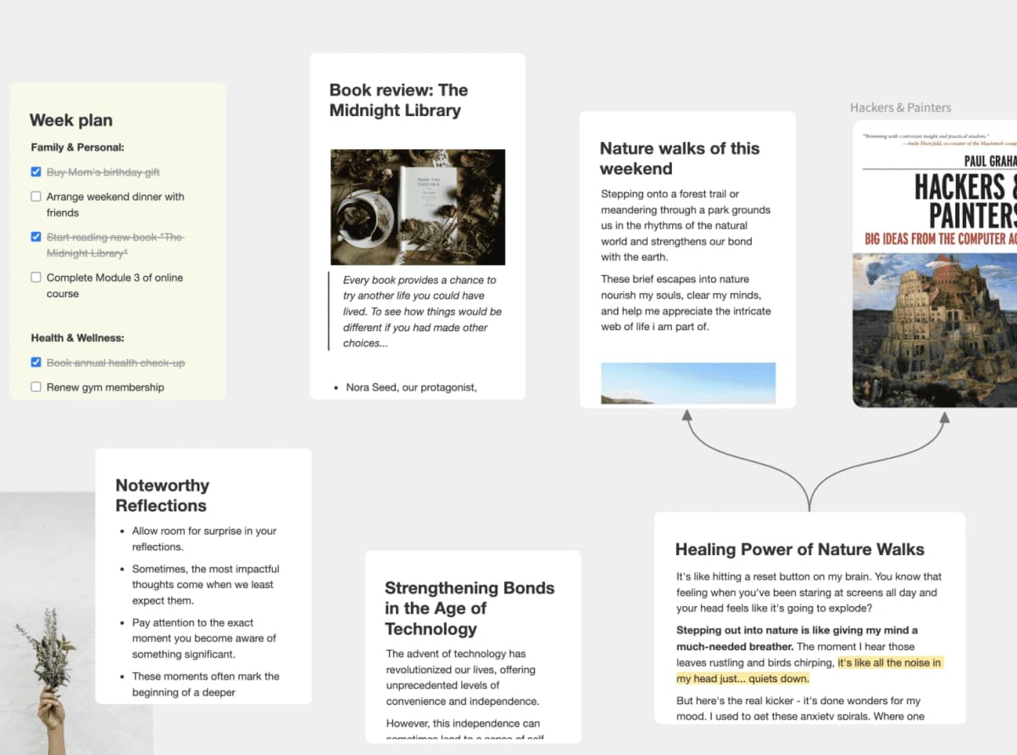Click the paragraph starting These brief escapes into nature
This screenshot has width=1017, height=755.
(x=686, y=303)
